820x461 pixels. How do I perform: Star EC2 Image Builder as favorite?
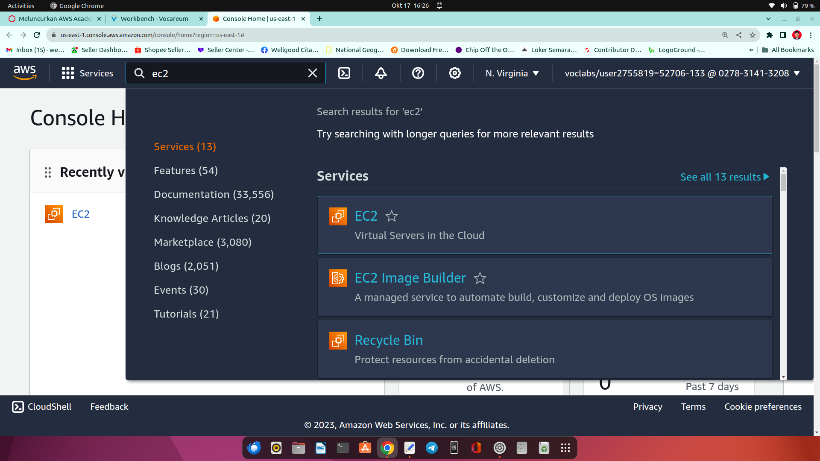click(x=480, y=278)
